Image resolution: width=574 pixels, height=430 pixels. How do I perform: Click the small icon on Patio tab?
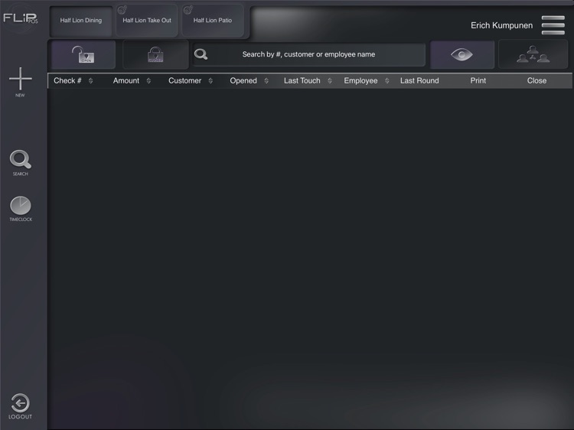click(x=188, y=10)
